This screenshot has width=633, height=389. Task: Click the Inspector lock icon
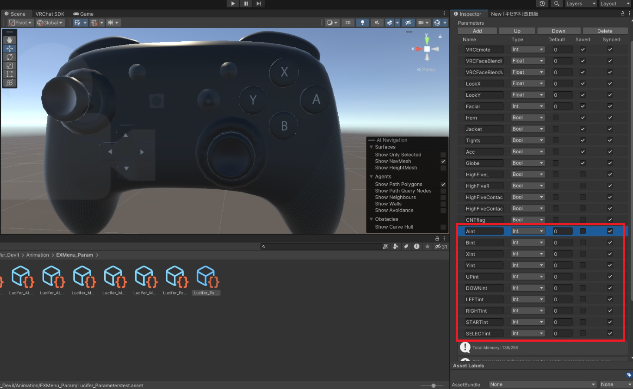point(623,13)
